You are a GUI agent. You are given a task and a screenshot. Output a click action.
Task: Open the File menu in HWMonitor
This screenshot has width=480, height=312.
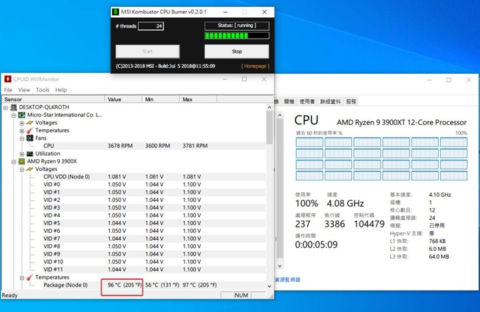(8, 90)
